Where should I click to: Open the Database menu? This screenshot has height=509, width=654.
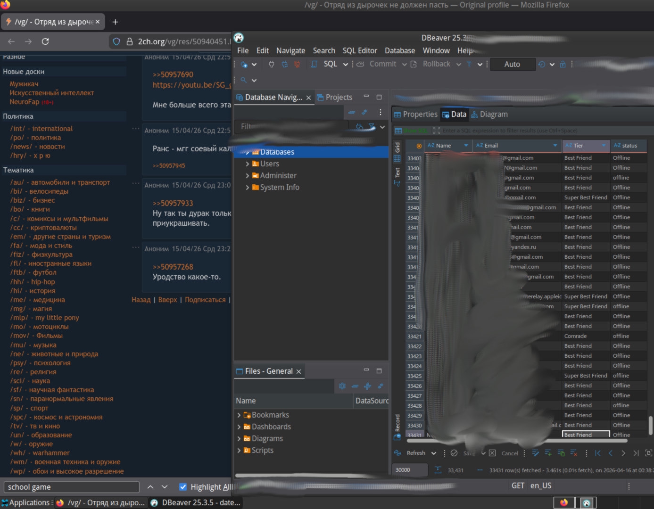(400, 50)
